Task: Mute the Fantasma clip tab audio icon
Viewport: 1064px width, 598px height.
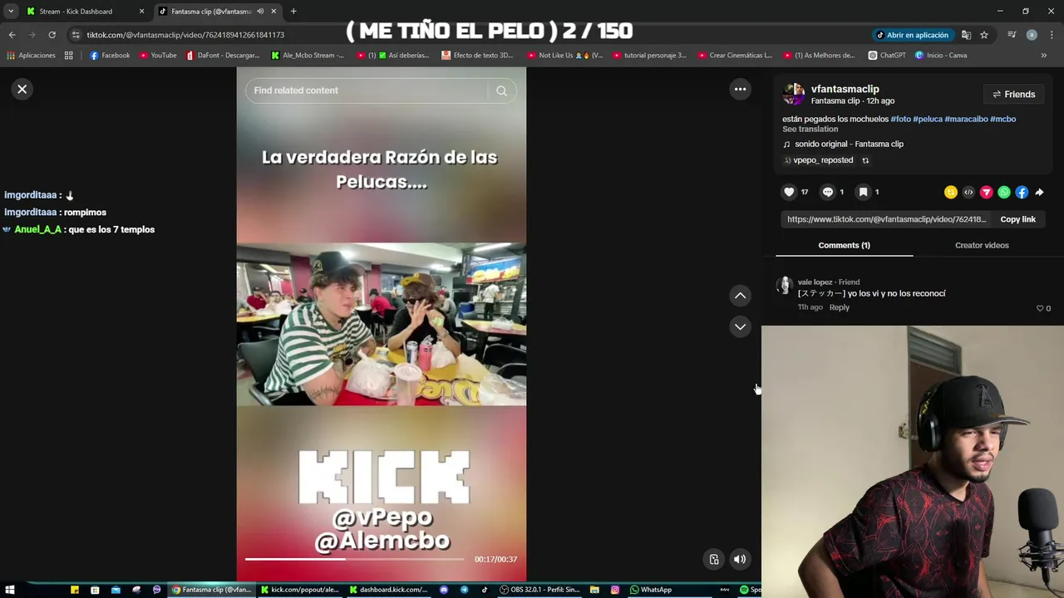Action: tap(260, 12)
